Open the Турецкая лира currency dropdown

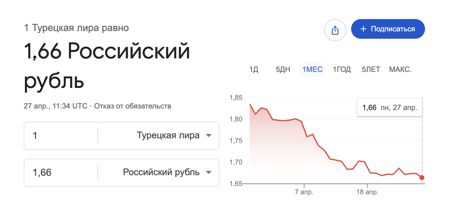click(168, 136)
